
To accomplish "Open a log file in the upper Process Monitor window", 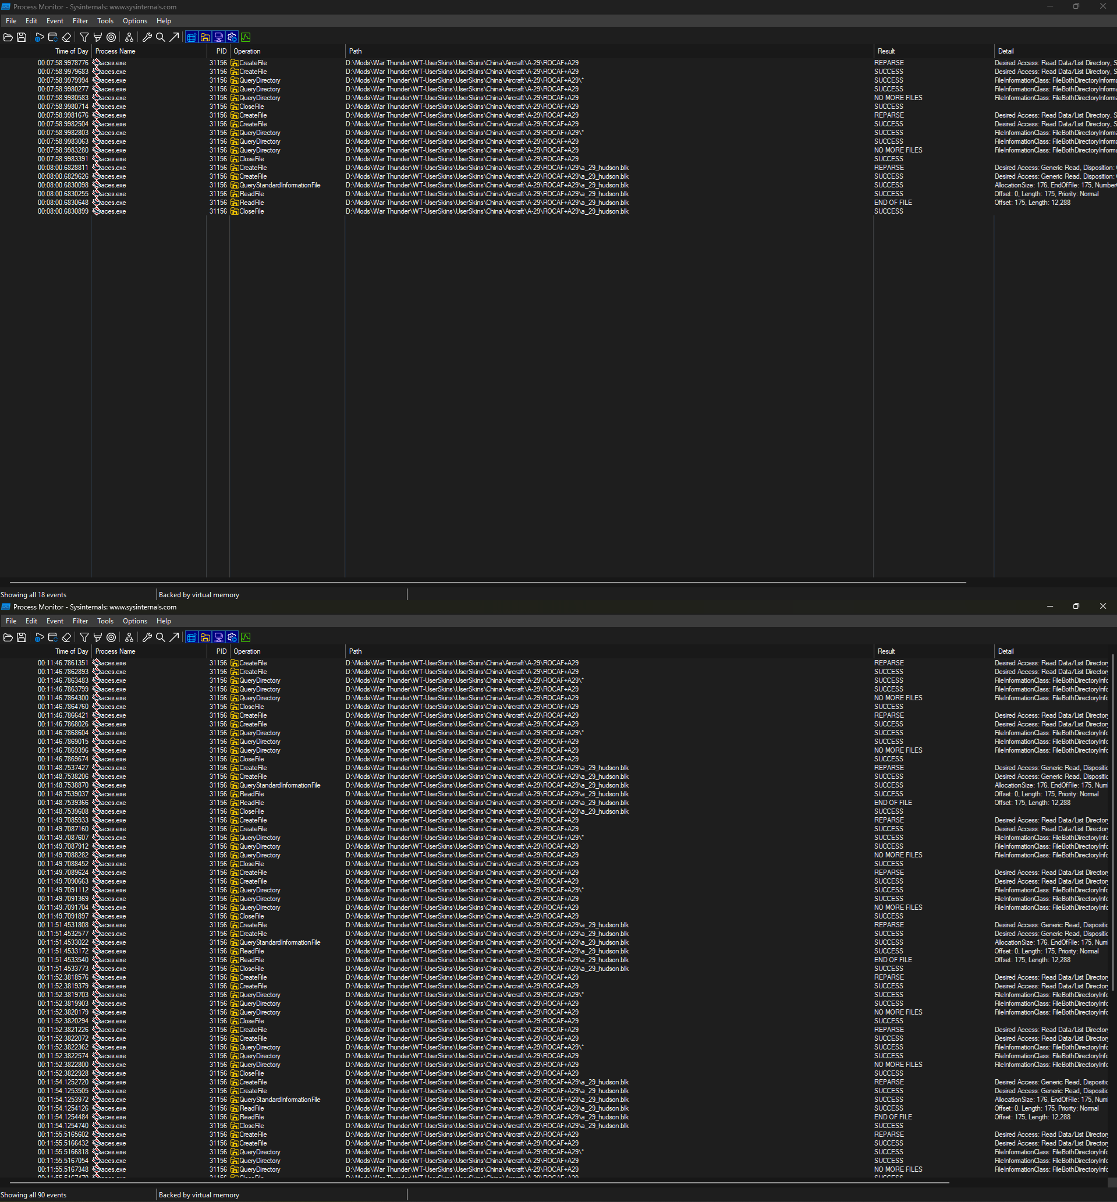I will point(8,37).
